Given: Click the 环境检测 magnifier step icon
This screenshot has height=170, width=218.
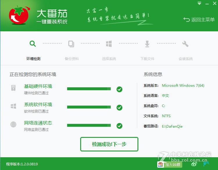Looking at the screenshot, I should (33, 44).
